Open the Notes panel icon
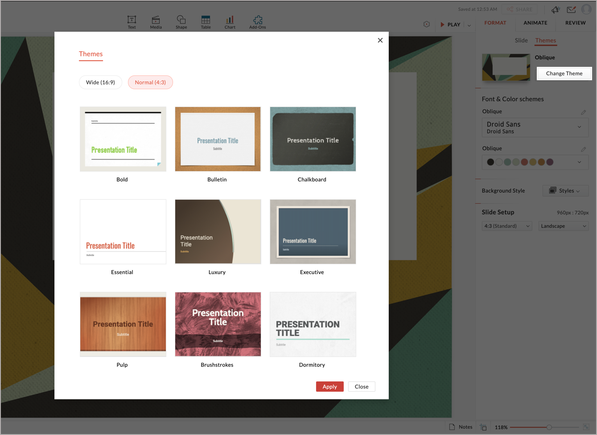Viewport: 597px width, 435px height. tap(452, 427)
